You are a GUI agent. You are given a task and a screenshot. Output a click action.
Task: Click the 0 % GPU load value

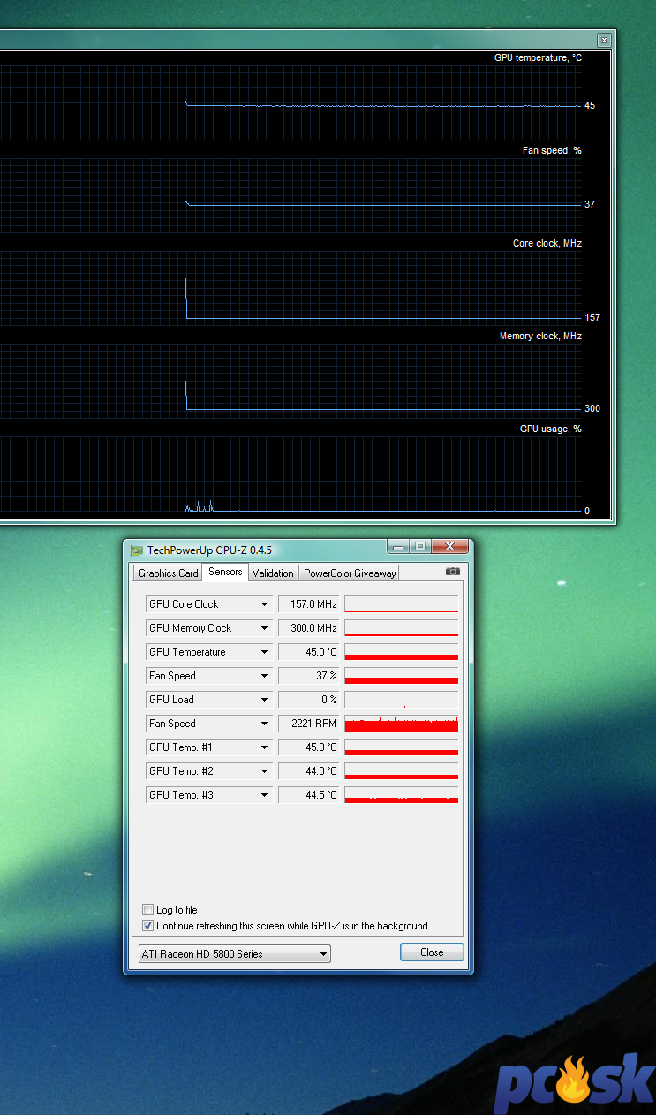coord(309,700)
